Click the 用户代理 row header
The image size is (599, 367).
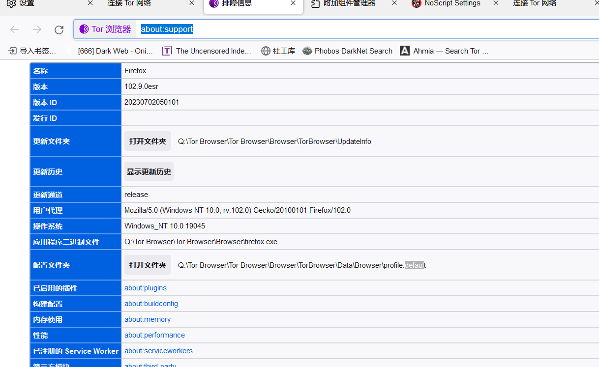[76, 210]
